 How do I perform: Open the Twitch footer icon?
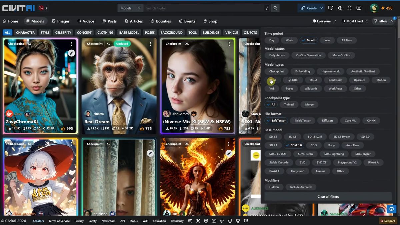[246, 221]
